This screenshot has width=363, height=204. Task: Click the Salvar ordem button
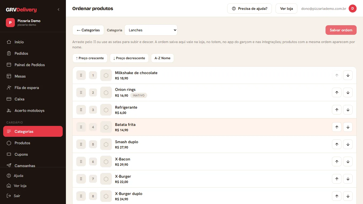pos(341,30)
